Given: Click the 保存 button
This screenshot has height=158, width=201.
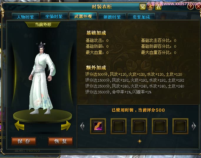Looking at the screenshot, I should (x=24, y=141).
